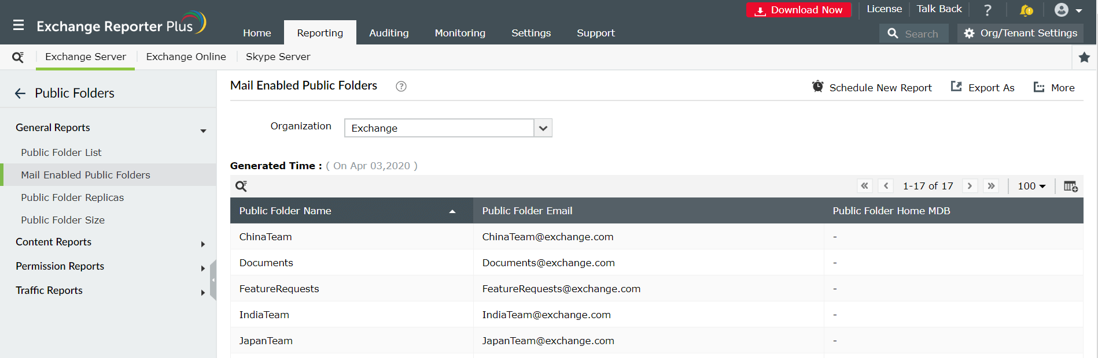Open the License link
The image size is (1098, 358).
coord(884,9)
